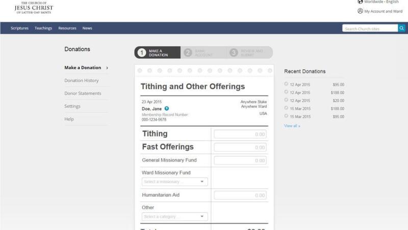
Task: Click step 1 Make a Donation circle
Action: click(x=142, y=52)
